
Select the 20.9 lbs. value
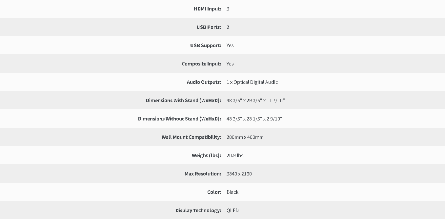235,155
